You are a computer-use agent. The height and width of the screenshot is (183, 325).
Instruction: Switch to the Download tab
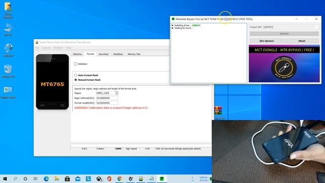pos(104,54)
